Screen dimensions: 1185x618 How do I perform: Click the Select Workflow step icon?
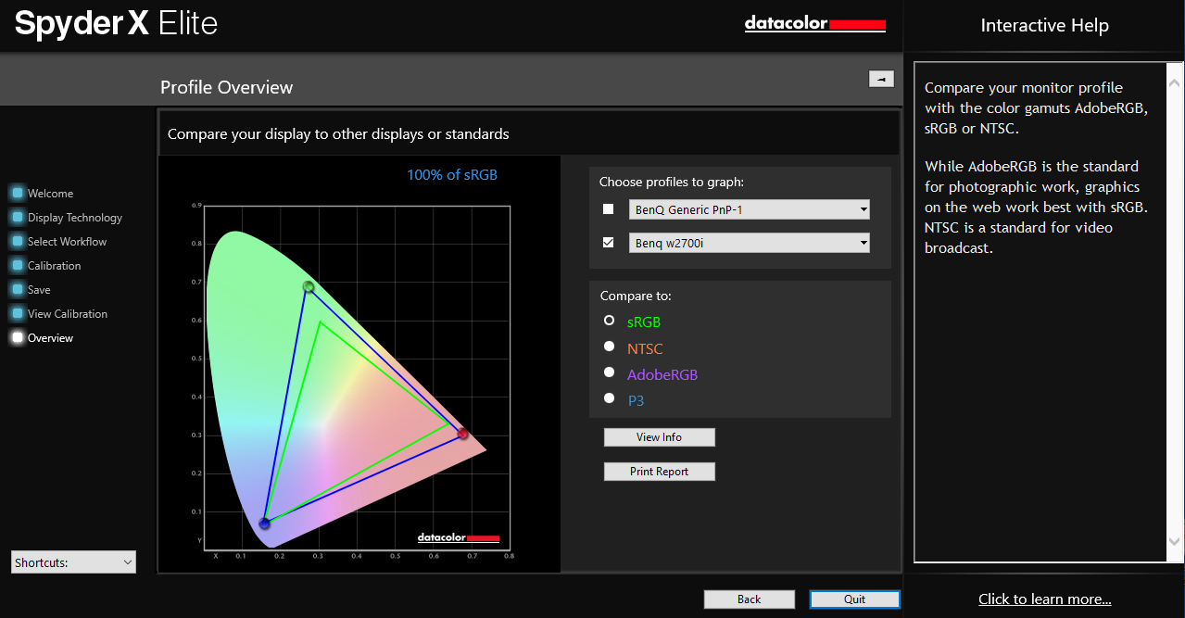coord(18,242)
